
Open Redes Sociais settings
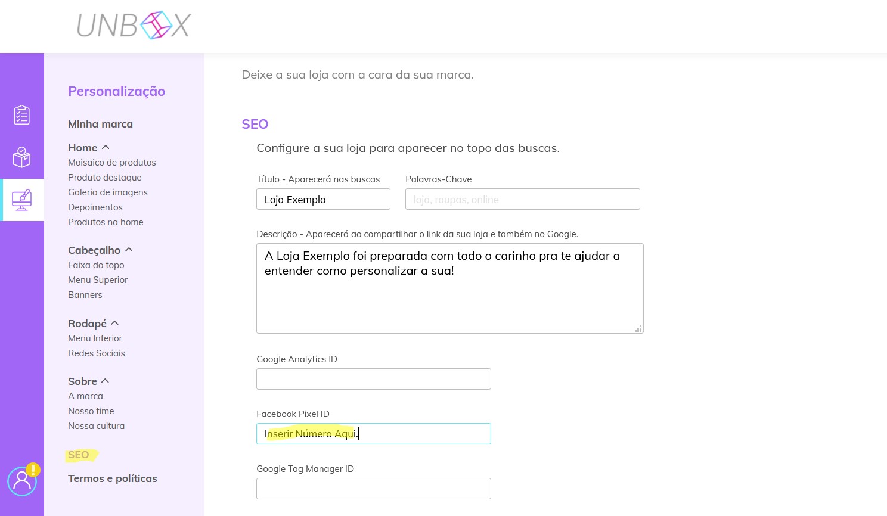97,353
